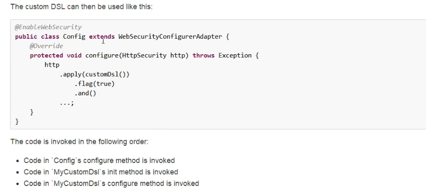Click the "void" keyword in method signature
This screenshot has width=426, height=193.
coord(74,55)
